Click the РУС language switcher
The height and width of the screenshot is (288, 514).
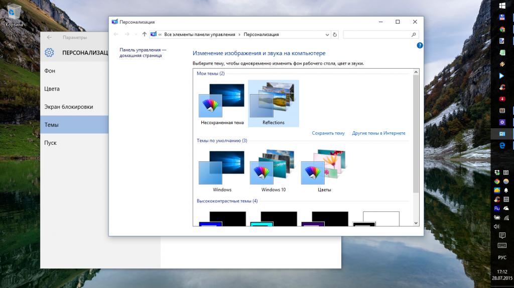coord(501,257)
